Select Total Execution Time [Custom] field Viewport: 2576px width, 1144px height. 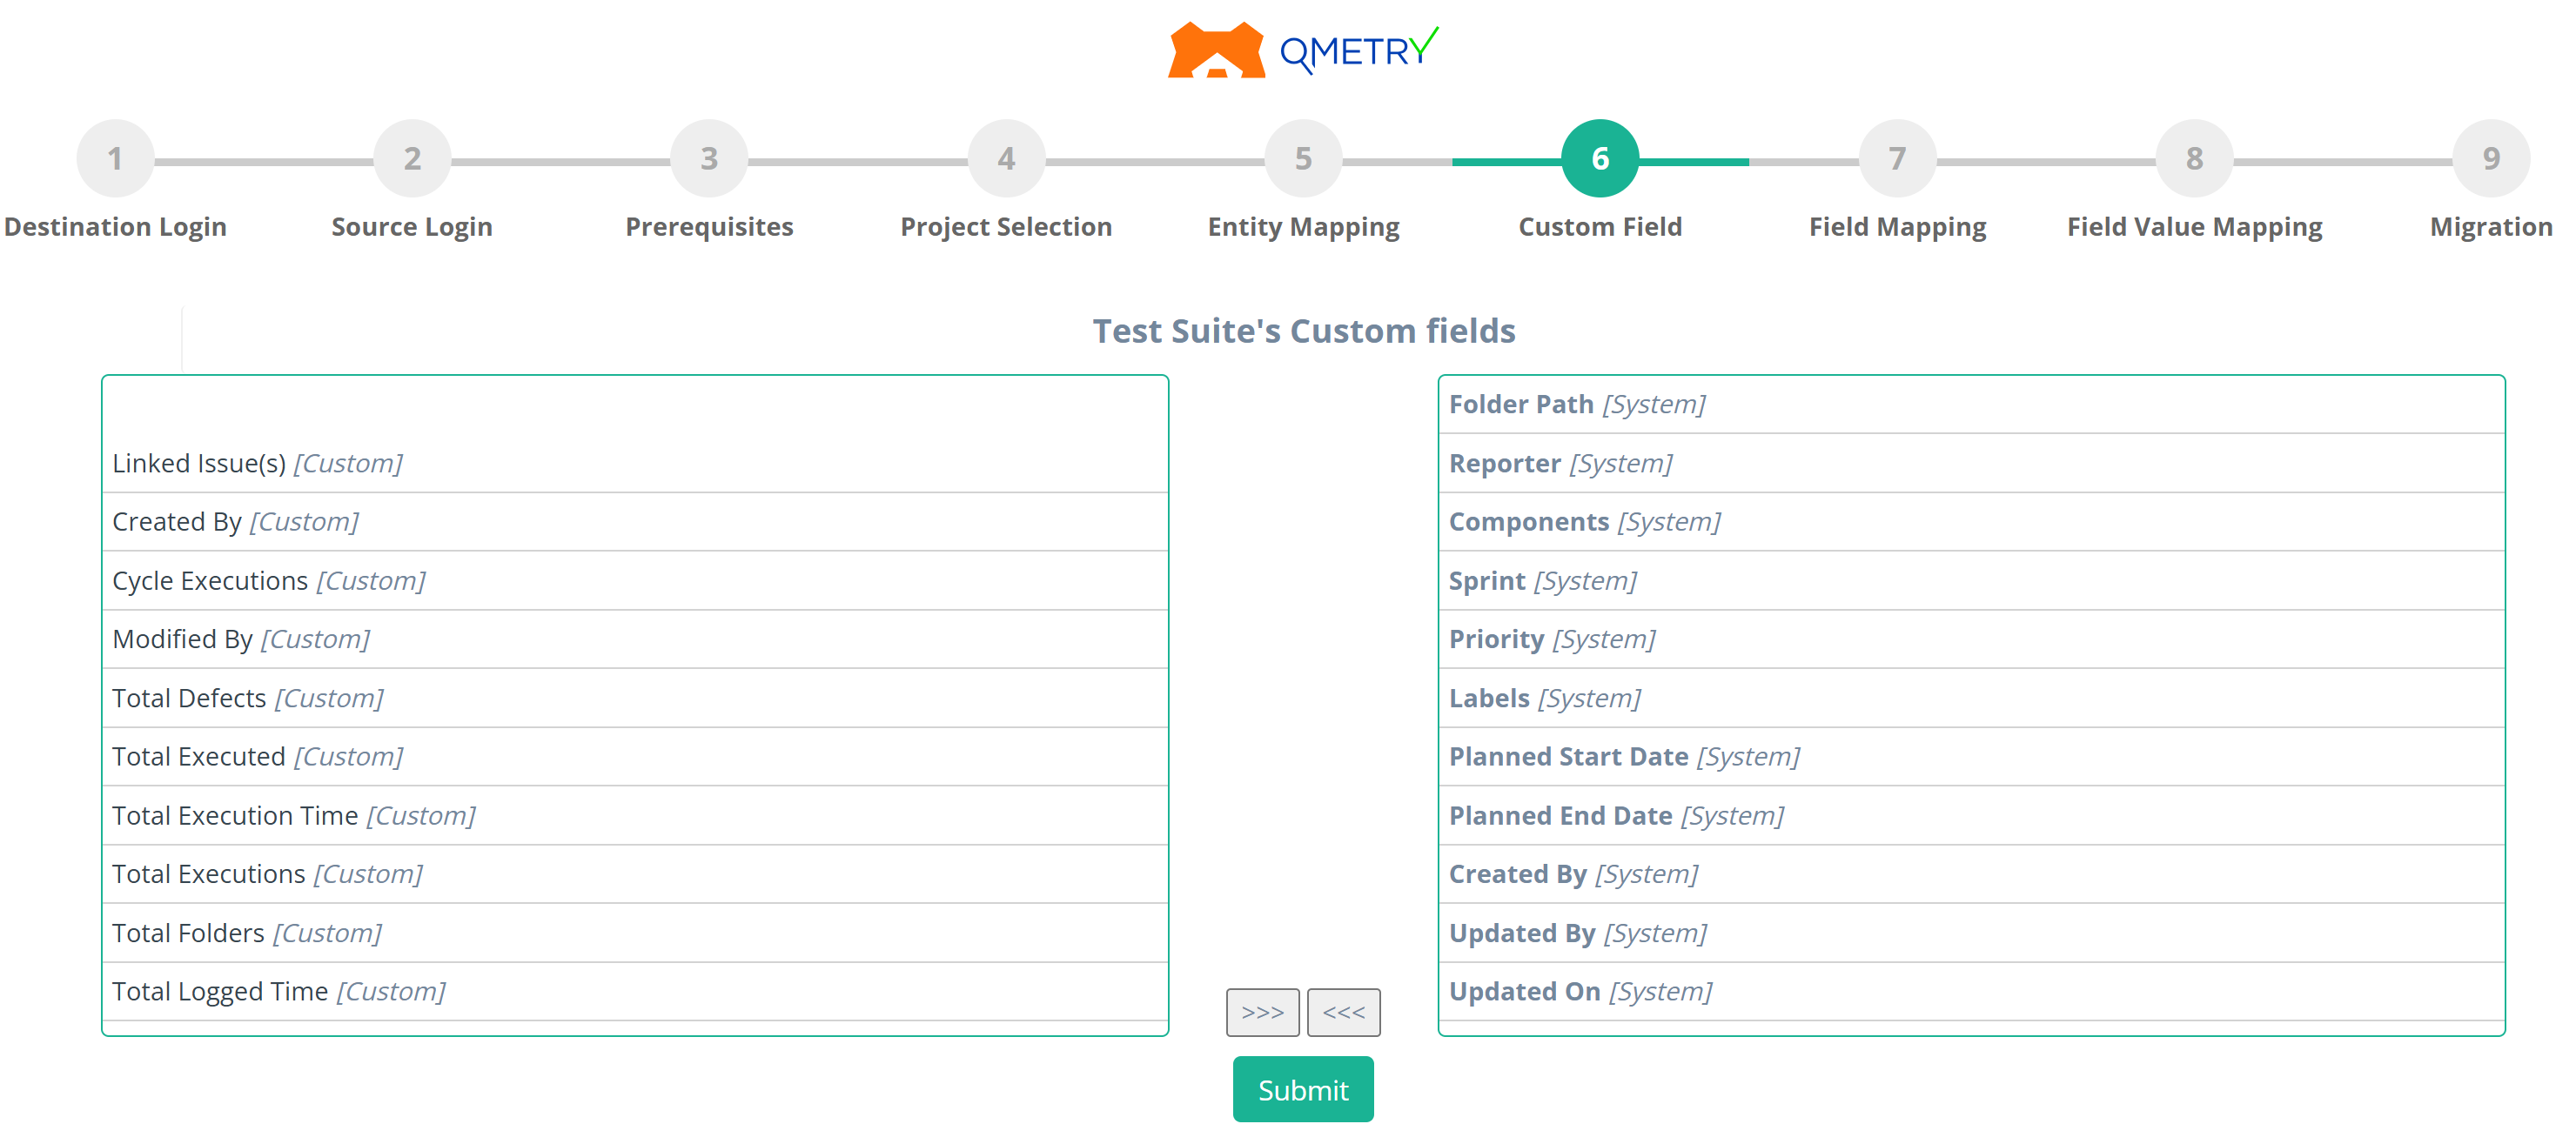click(635, 816)
